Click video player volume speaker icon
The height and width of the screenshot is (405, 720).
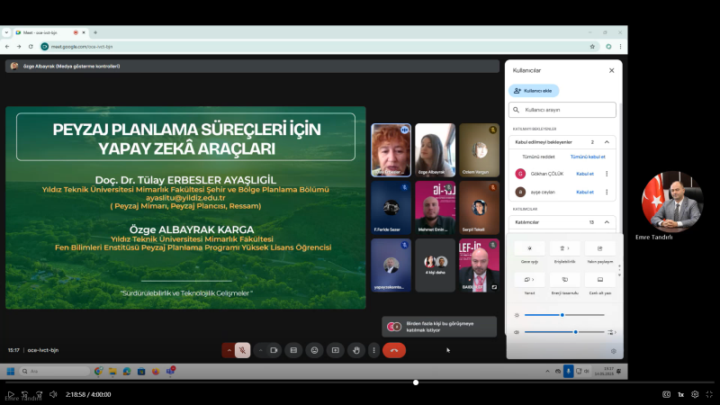point(53,394)
